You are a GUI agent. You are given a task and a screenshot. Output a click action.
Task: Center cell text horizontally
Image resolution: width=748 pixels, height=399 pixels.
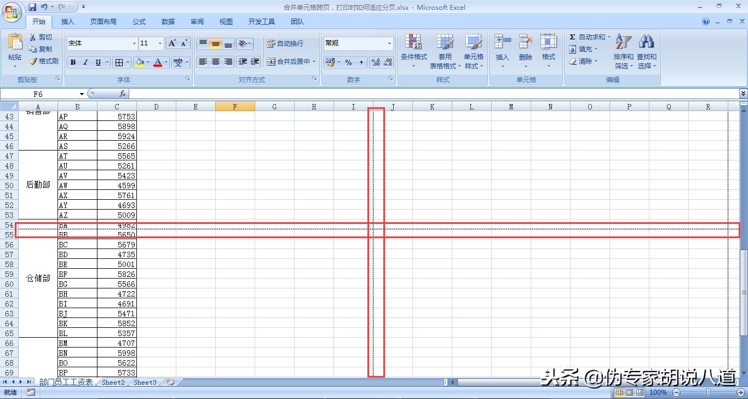tap(216, 62)
